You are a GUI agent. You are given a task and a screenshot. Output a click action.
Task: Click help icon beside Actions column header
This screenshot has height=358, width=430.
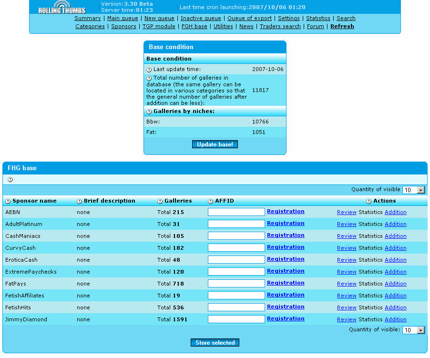pos(369,202)
